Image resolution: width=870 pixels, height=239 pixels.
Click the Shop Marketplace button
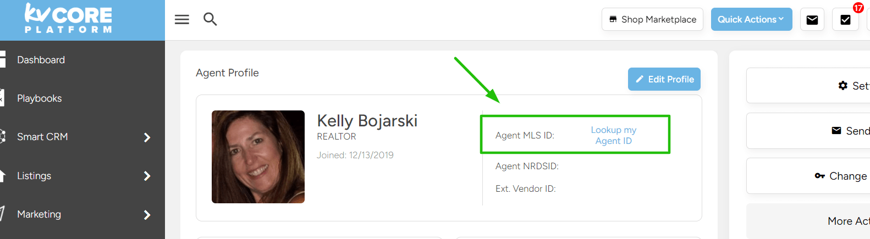pyautogui.click(x=652, y=19)
